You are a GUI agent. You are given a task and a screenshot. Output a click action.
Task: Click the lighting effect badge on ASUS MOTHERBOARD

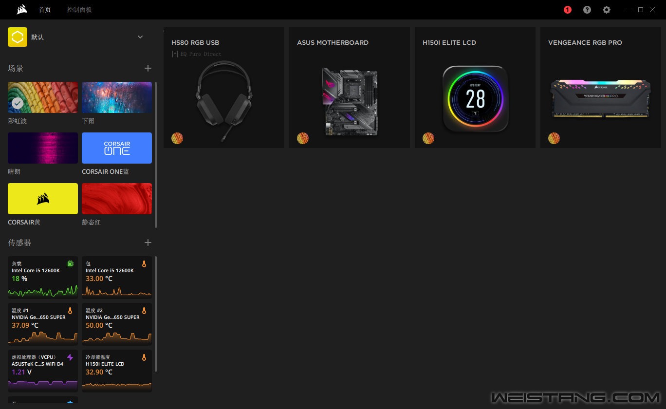click(x=303, y=138)
